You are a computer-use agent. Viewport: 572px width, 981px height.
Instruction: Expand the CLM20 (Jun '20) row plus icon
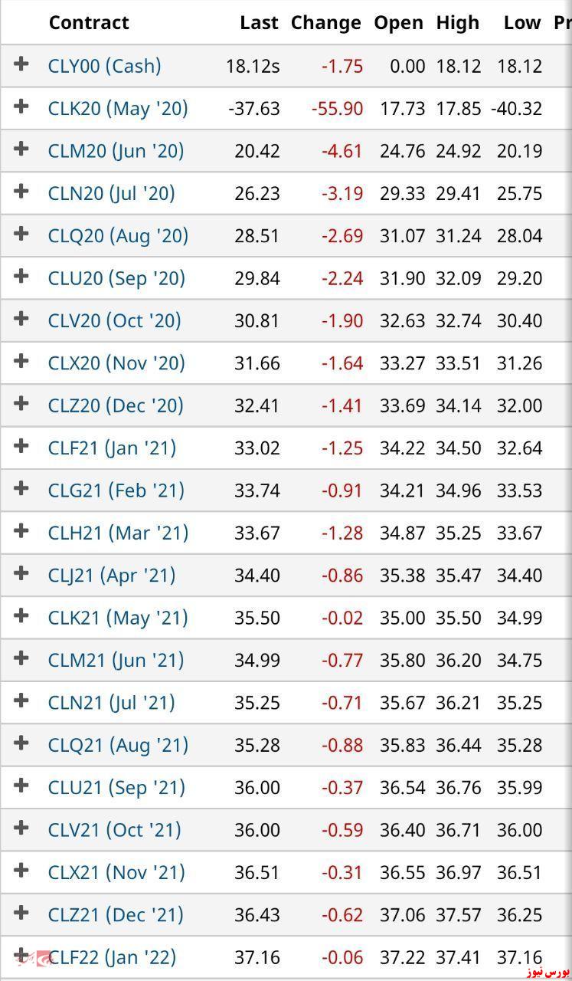click(21, 149)
